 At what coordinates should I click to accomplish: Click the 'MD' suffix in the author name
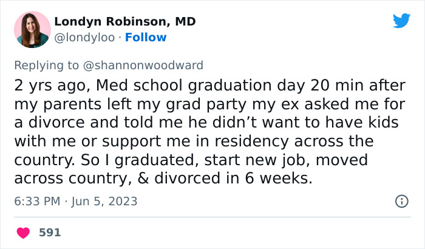click(185, 21)
